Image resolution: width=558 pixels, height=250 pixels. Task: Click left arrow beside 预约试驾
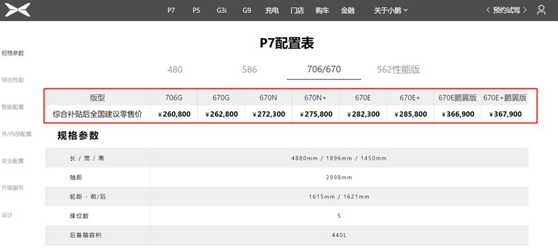pyautogui.click(x=489, y=10)
